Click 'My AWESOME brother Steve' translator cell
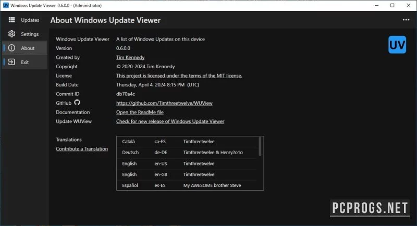Viewport: 417px width, 226px height. 212,185
